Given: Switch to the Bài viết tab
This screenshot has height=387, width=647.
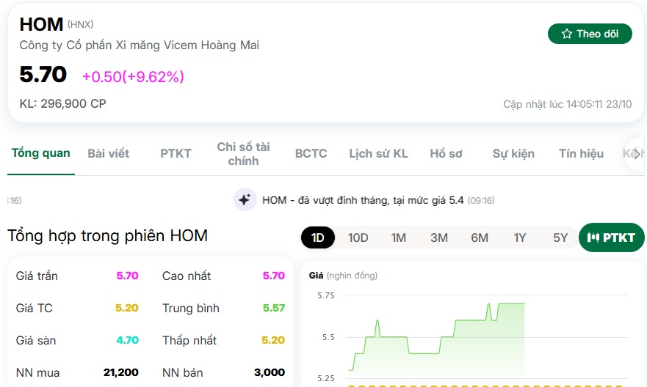Looking at the screenshot, I should 109,154.
